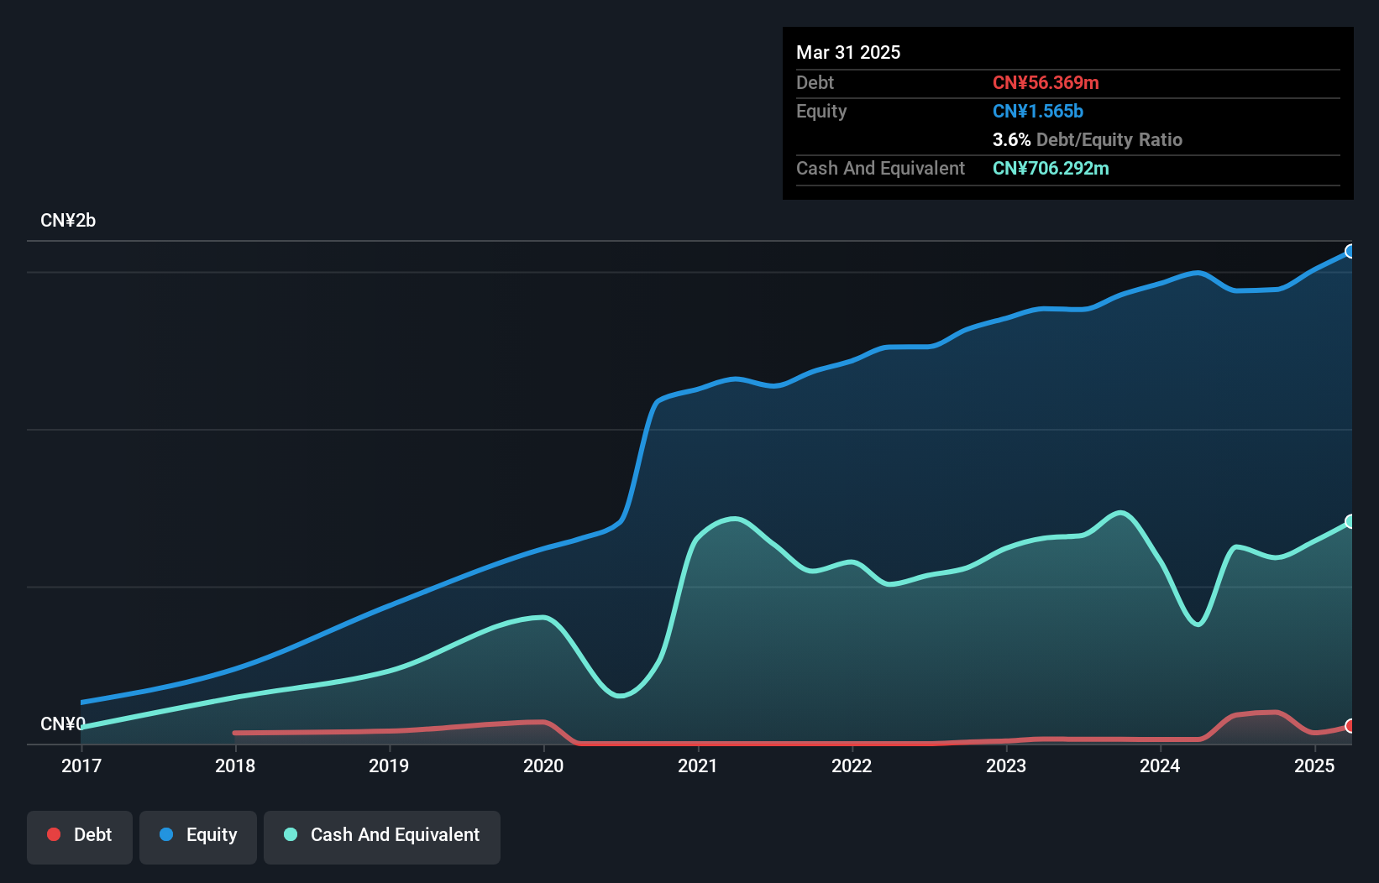Select the 2017 x-axis label

pyautogui.click(x=81, y=765)
